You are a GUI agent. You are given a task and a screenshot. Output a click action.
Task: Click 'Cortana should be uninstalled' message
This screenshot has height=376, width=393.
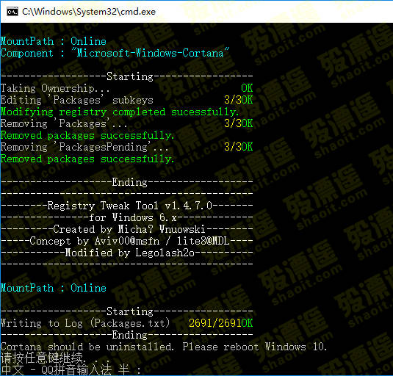[x=164, y=347]
